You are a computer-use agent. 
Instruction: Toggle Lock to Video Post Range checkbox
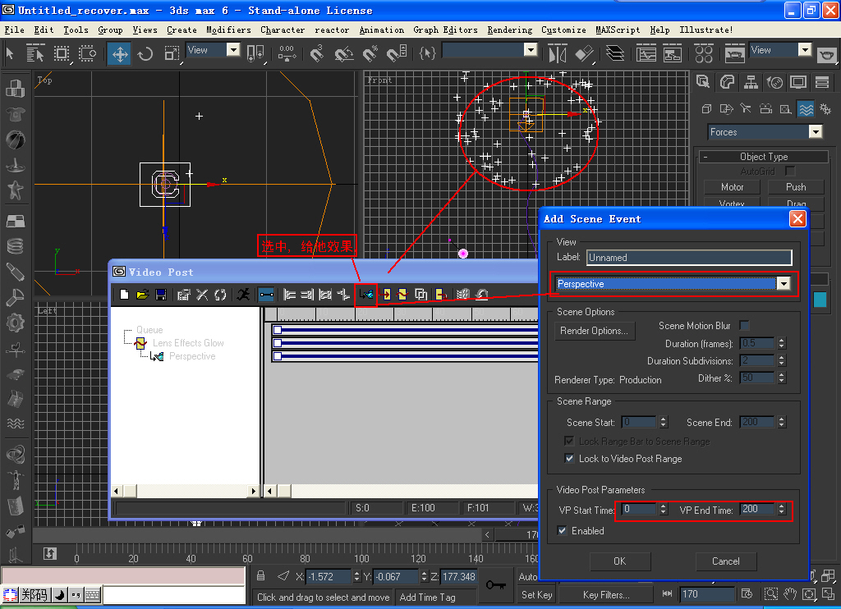pyautogui.click(x=570, y=458)
